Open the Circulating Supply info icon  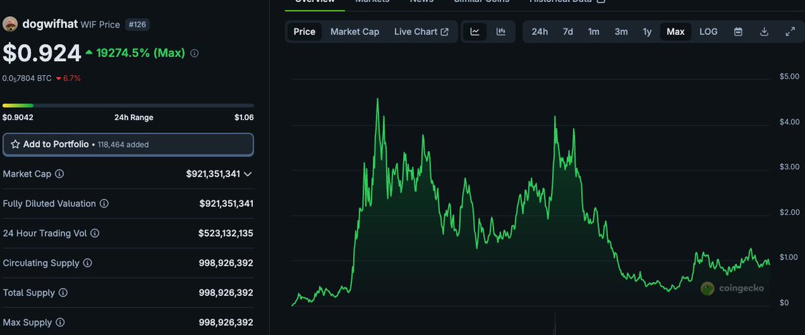87,263
